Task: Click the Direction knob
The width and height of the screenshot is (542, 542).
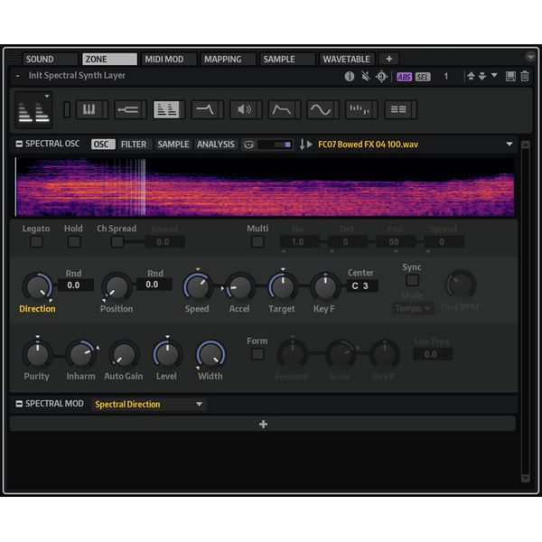Action: pos(36,287)
